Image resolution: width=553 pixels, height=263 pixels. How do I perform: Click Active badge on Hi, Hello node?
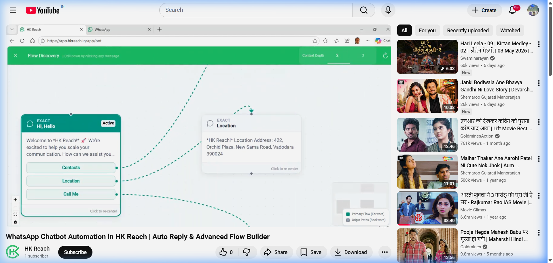108,123
